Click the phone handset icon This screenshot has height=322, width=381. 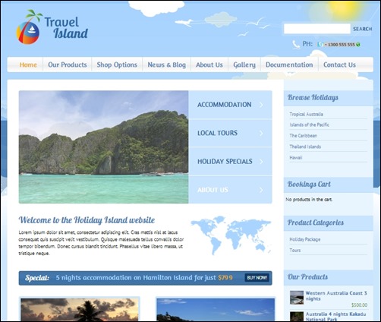tap(296, 44)
